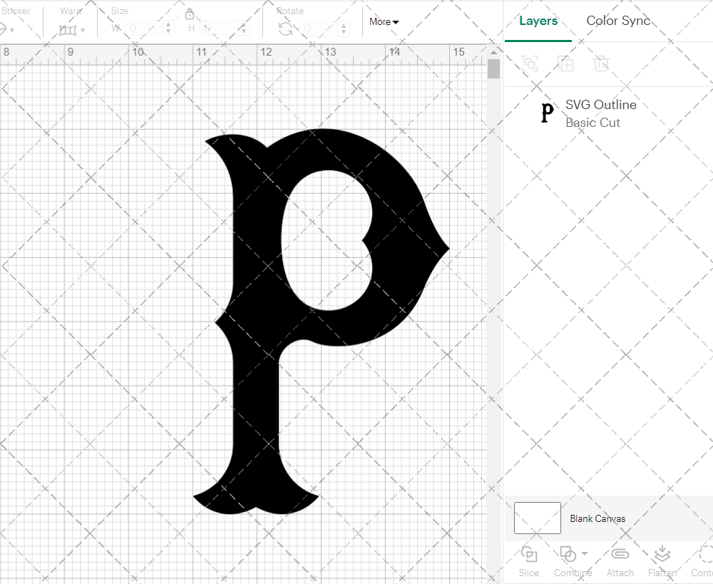Image resolution: width=713 pixels, height=584 pixels.
Task: Click the Contour tool icon
Action: (x=706, y=555)
